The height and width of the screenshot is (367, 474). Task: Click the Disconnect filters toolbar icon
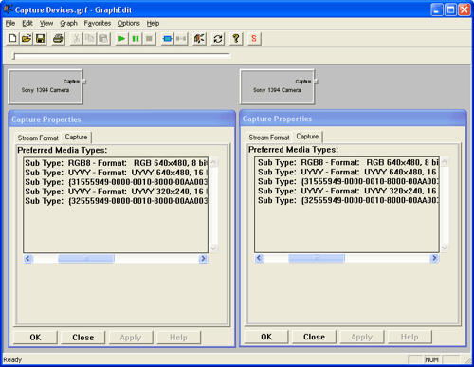[x=181, y=39]
